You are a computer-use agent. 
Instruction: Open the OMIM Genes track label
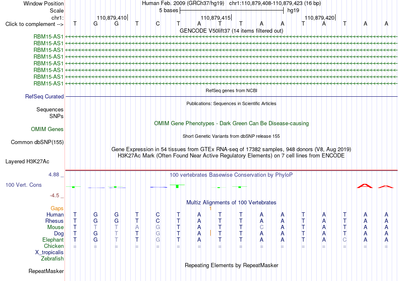pyautogui.click(x=47, y=129)
